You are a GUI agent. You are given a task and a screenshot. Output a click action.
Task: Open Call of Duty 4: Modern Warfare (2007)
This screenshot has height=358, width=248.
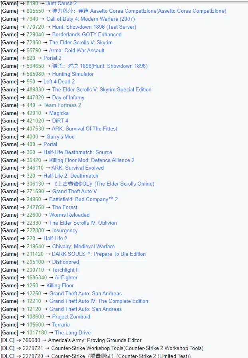91,19
